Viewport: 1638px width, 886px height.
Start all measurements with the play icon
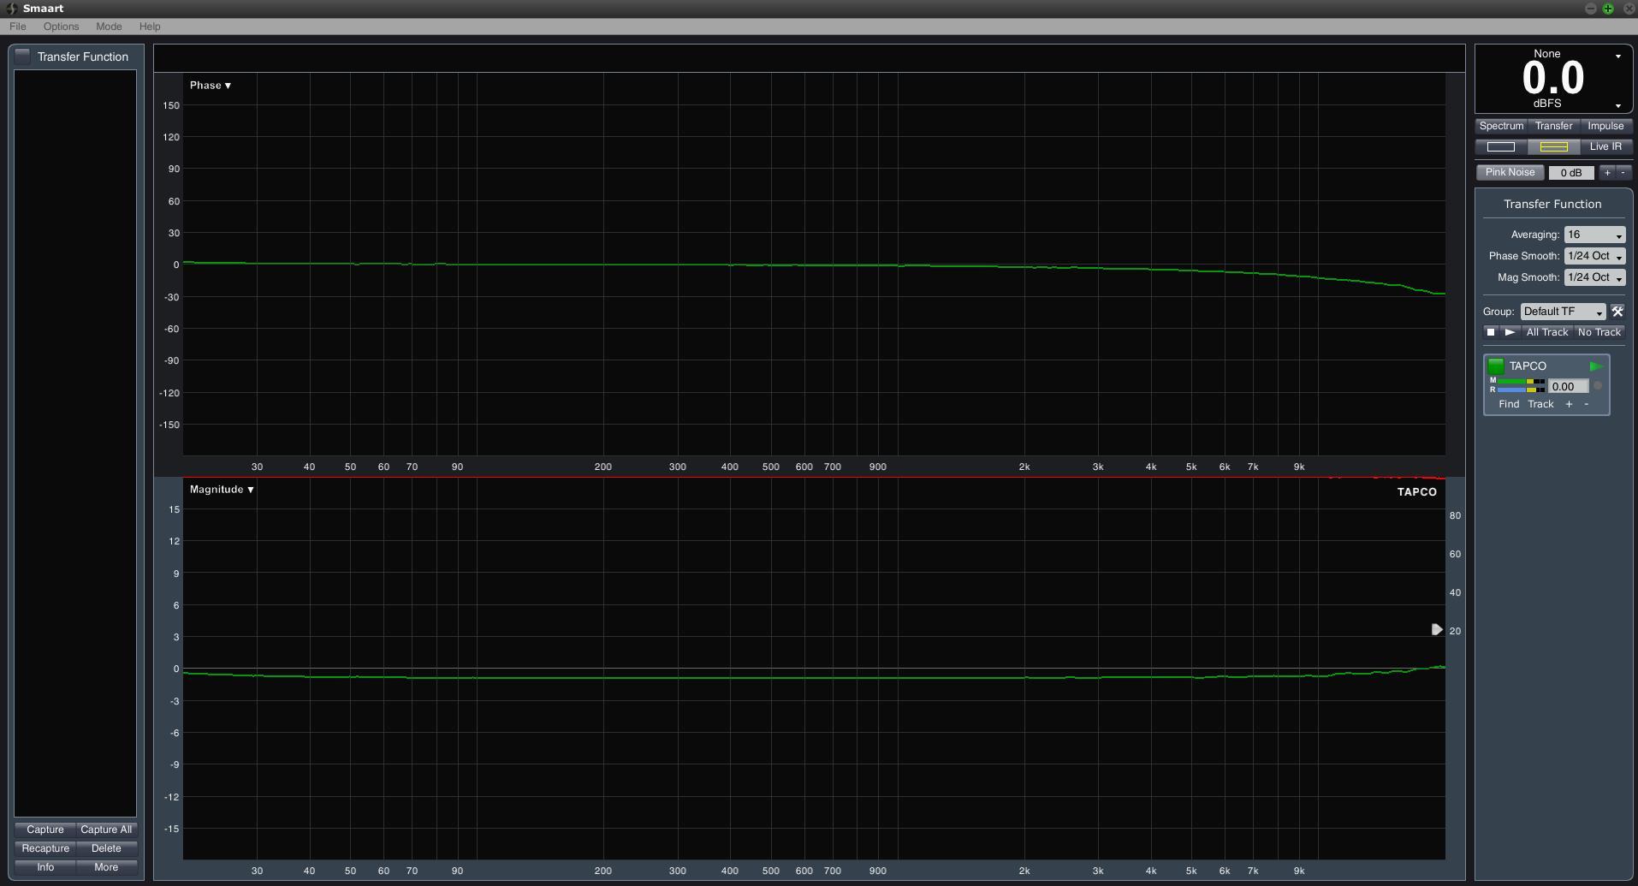coord(1510,332)
